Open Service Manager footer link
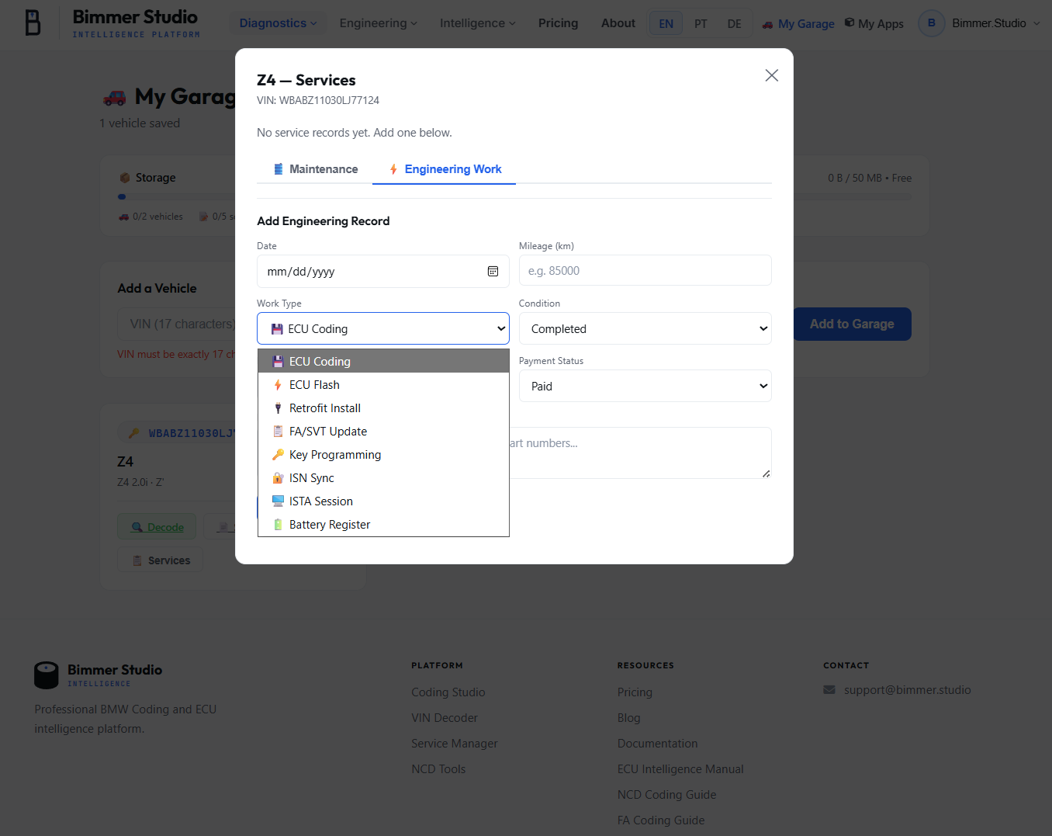This screenshot has height=836, width=1052. click(455, 744)
